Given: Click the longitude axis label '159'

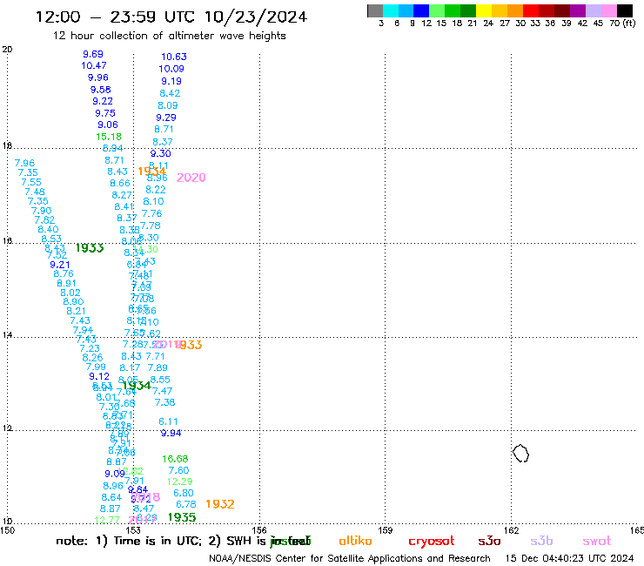Looking at the screenshot, I should [x=385, y=530].
